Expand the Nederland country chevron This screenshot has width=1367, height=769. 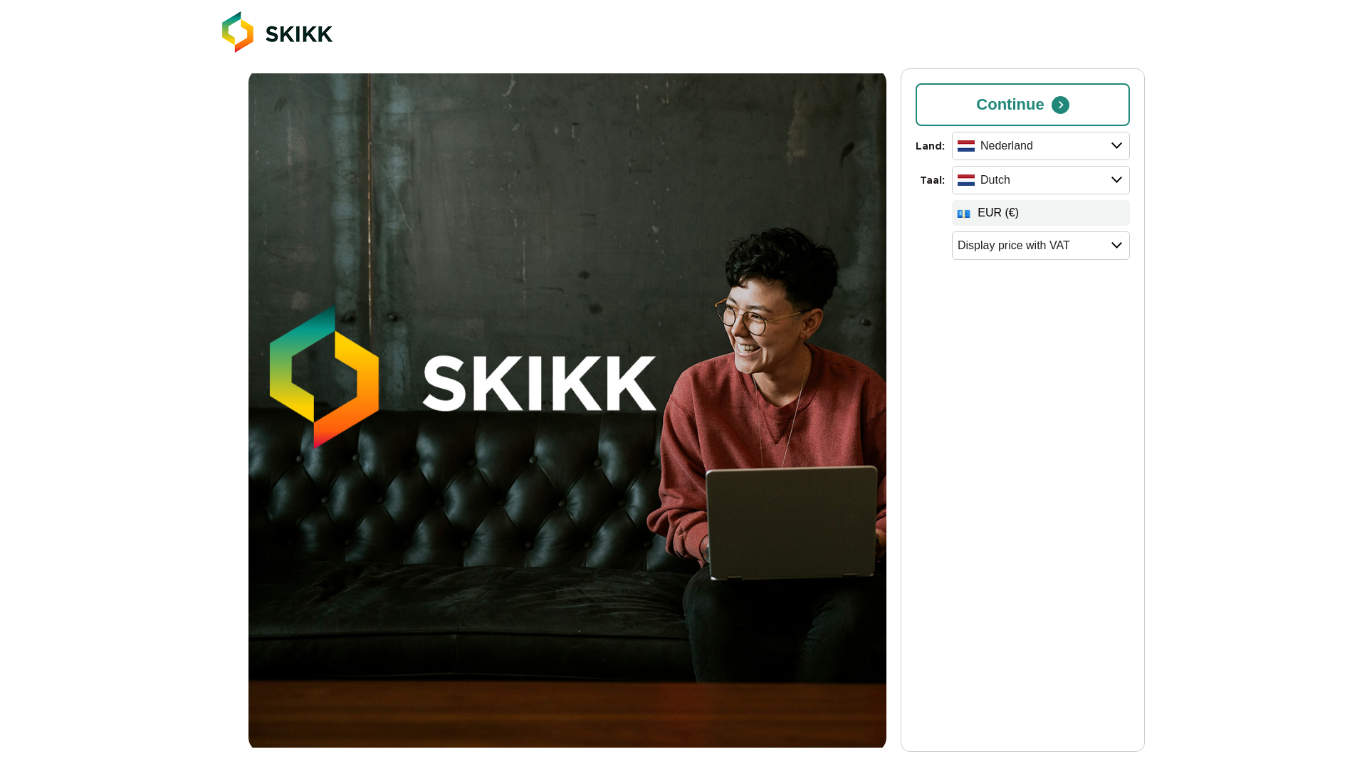click(x=1116, y=146)
